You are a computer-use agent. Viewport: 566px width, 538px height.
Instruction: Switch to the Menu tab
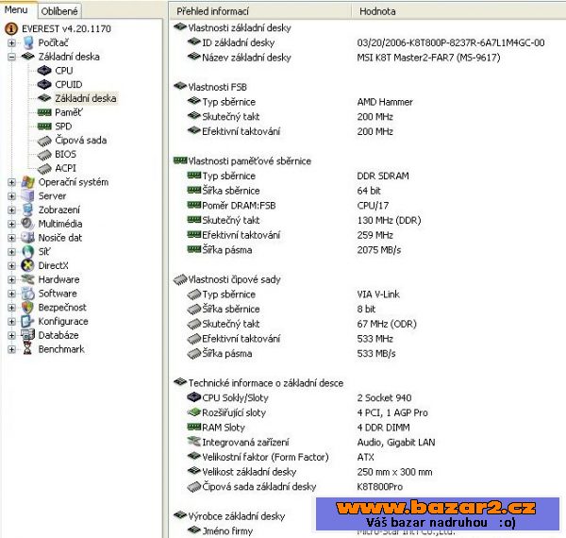pos(16,10)
